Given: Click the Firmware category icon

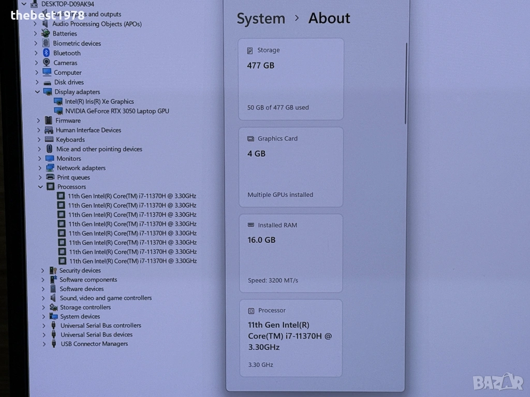Looking at the screenshot, I should [49, 120].
